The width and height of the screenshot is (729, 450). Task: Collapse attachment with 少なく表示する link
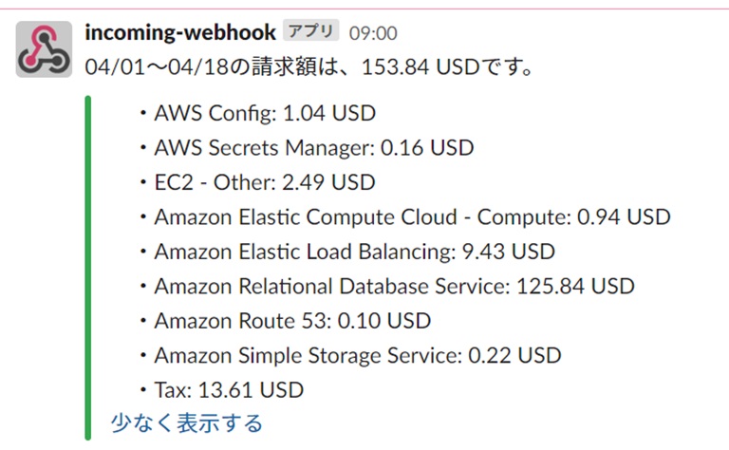[187, 423]
